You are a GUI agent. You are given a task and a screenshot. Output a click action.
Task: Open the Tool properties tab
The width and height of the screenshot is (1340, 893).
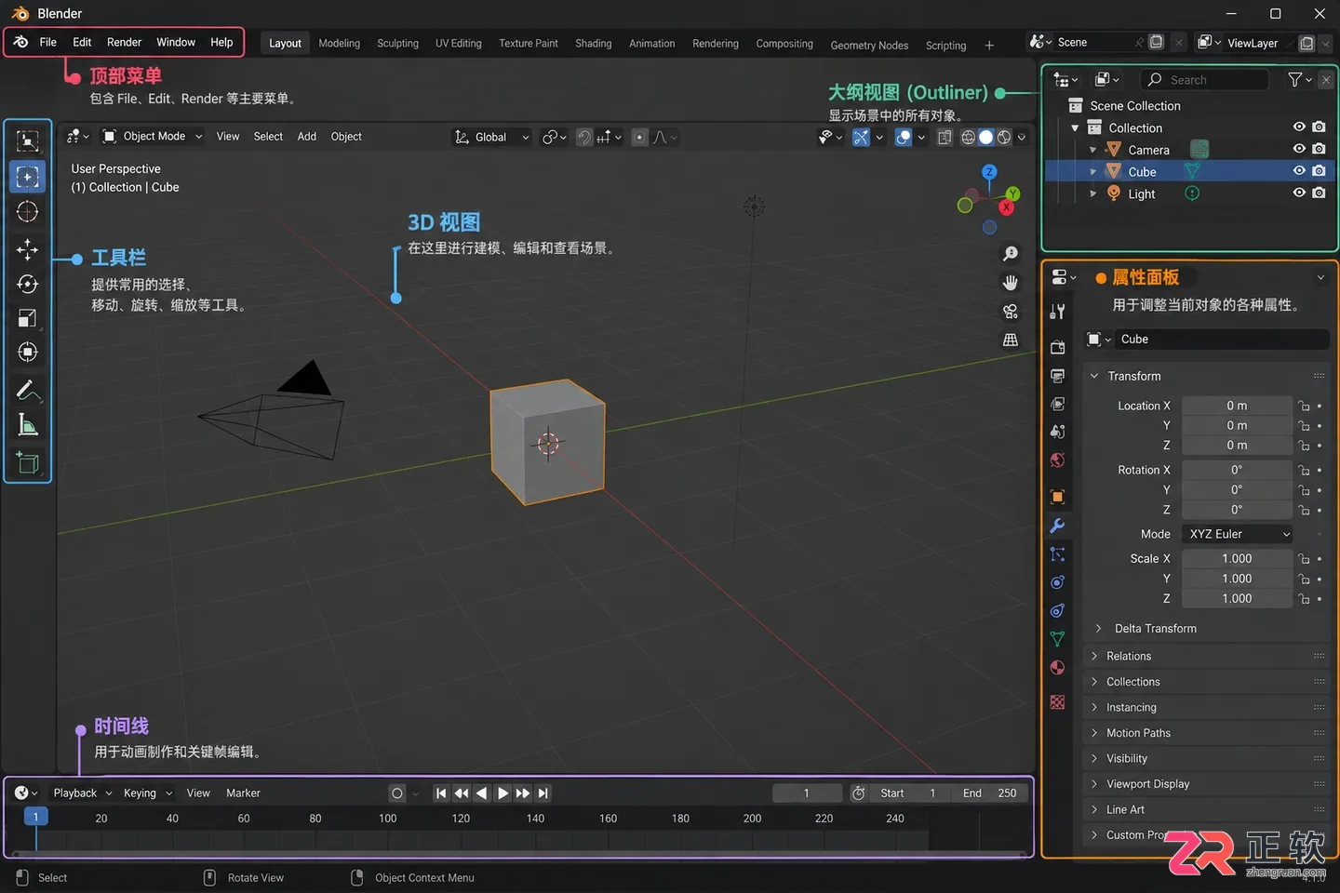click(1057, 312)
